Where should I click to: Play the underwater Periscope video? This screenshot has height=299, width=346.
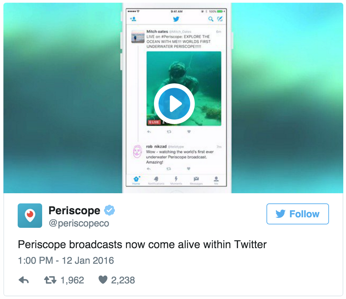click(174, 104)
